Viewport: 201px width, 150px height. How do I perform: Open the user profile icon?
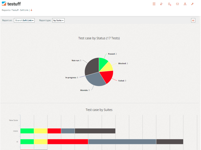pyautogui.click(x=185, y=4)
